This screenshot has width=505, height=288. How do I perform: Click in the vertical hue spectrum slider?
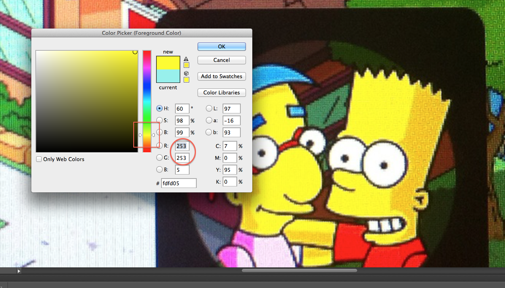(147, 101)
